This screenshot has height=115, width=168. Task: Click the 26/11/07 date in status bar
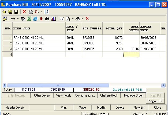(x=140, y=114)
